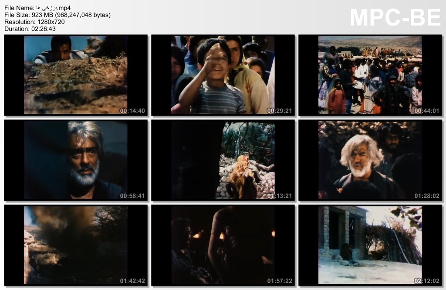This screenshot has height=290, width=446.
Task: Click the 01:28:02 timestamp label
Action: click(x=427, y=196)
